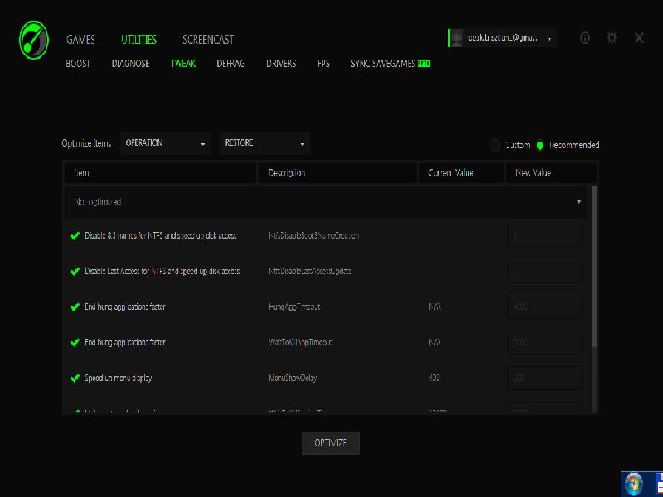The width and height of the screenshot is (663, 497).
Task: Click the New Value field for MenuShowDelay
Action: point(544,378)
